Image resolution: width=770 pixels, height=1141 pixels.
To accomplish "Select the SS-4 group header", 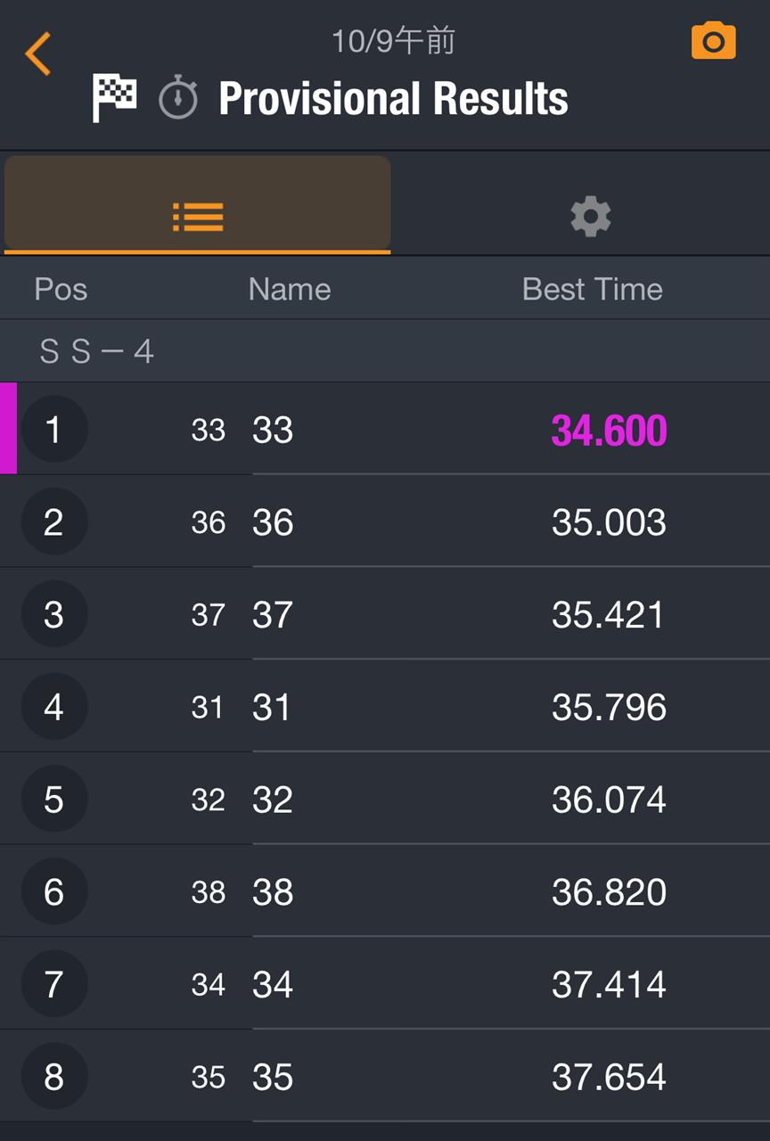I will (385, 351).
